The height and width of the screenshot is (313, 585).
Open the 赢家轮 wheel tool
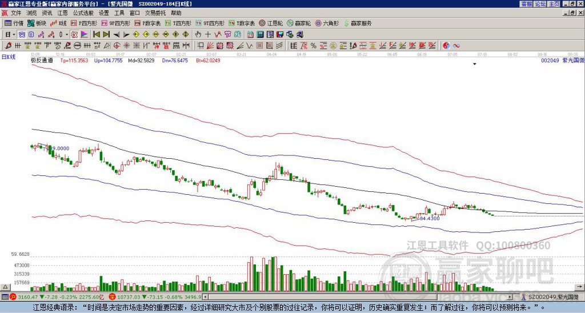click(299, 23)
